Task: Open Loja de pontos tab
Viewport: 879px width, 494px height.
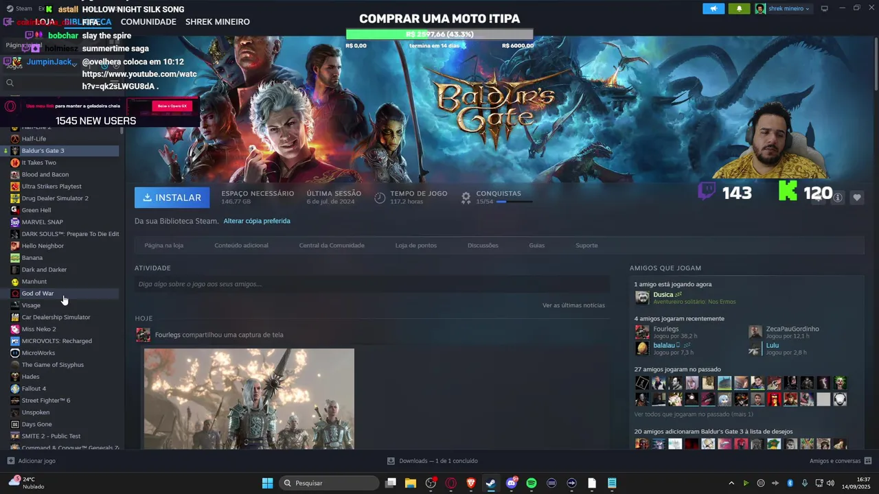Action: [x=415, y=245]
